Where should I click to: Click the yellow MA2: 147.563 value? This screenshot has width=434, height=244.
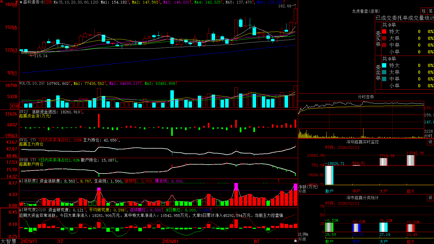click(x=145, y=2)
